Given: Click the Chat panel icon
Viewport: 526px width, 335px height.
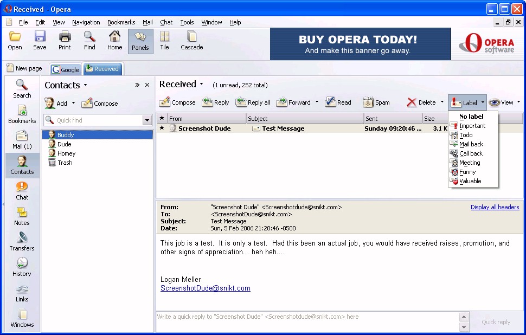Looking at the screenshot, I should pos(22,190).
